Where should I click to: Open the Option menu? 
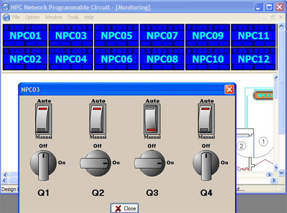[32, 17]
